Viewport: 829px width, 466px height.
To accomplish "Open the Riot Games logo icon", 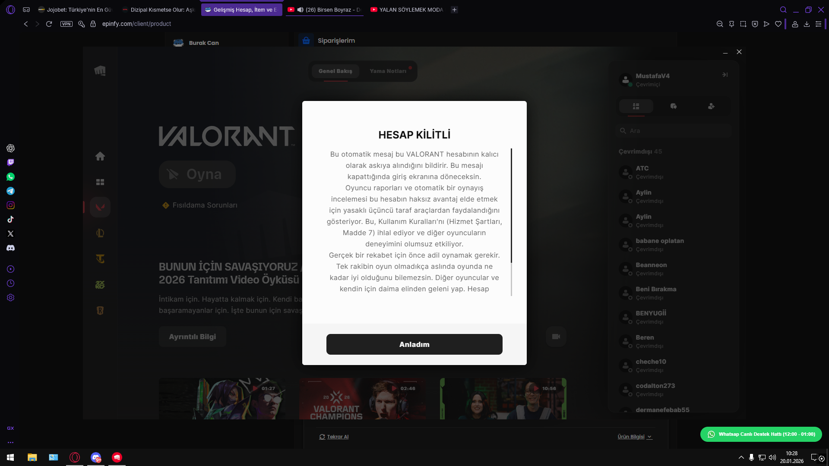I will point(100,70).
